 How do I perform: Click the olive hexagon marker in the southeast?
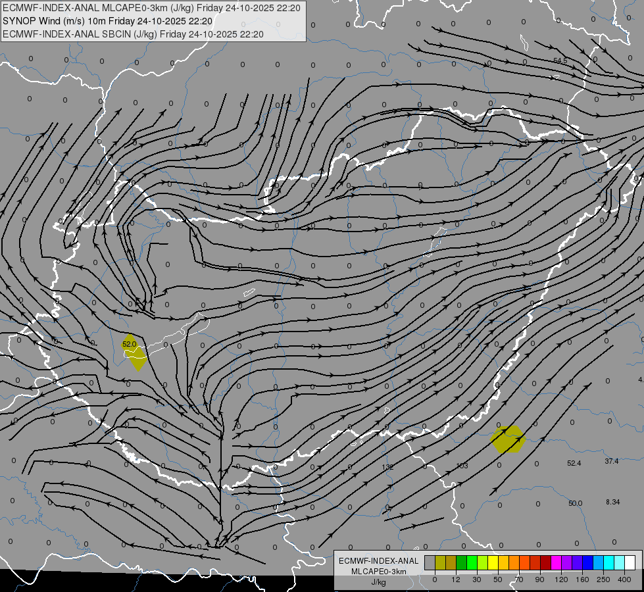[x=508, y=439]
